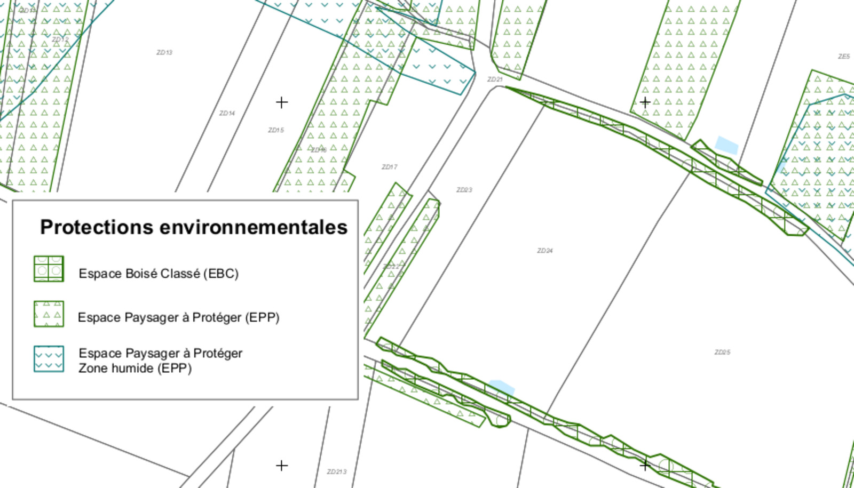The height and width of the screenshot is (488, 854).
Task: Click the crosshair marker left of ZD213
Action: click(x=282, y=466)
